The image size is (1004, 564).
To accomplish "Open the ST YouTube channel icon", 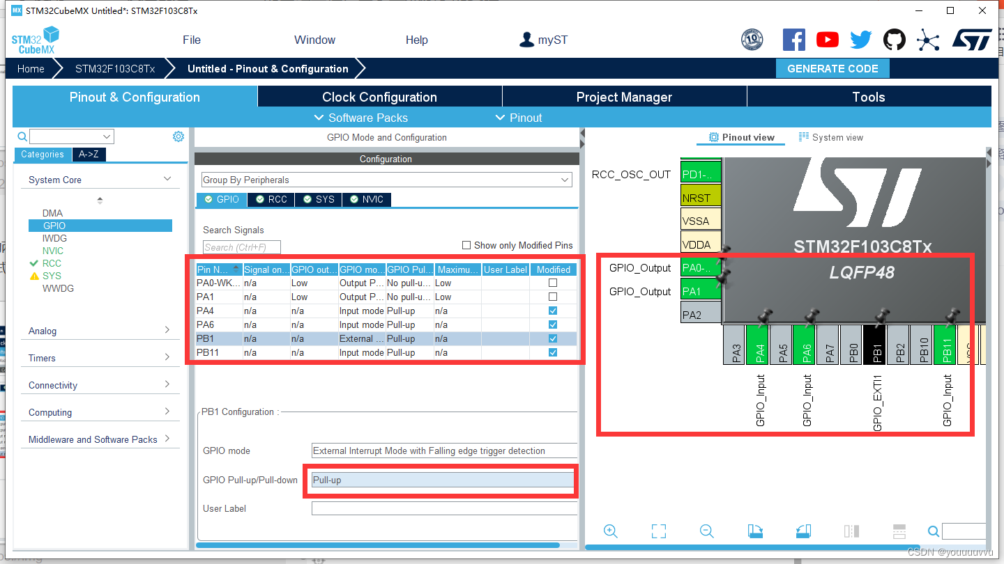I will tap(828, 40).
